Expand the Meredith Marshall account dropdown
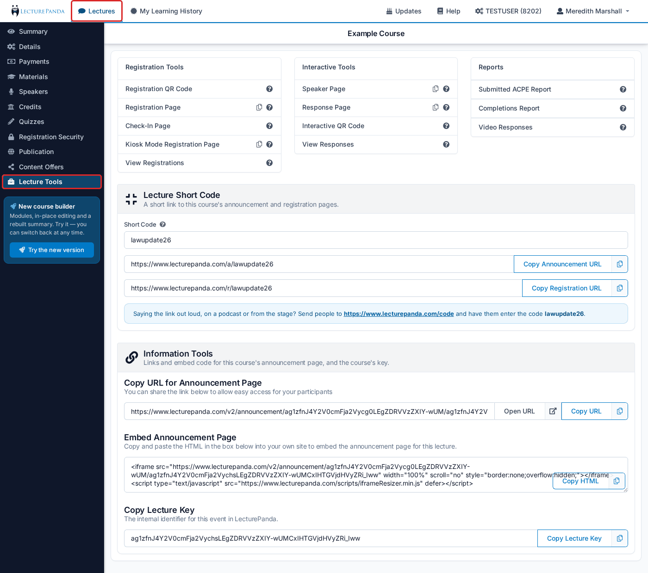Viewport: 648px width, 573px height. (593, 11)
